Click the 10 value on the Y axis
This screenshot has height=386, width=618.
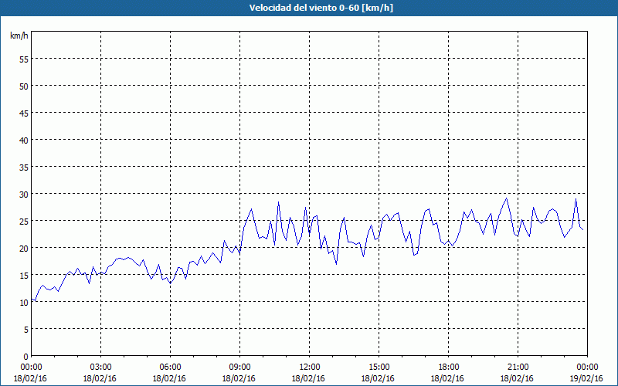tap(24, 302)
